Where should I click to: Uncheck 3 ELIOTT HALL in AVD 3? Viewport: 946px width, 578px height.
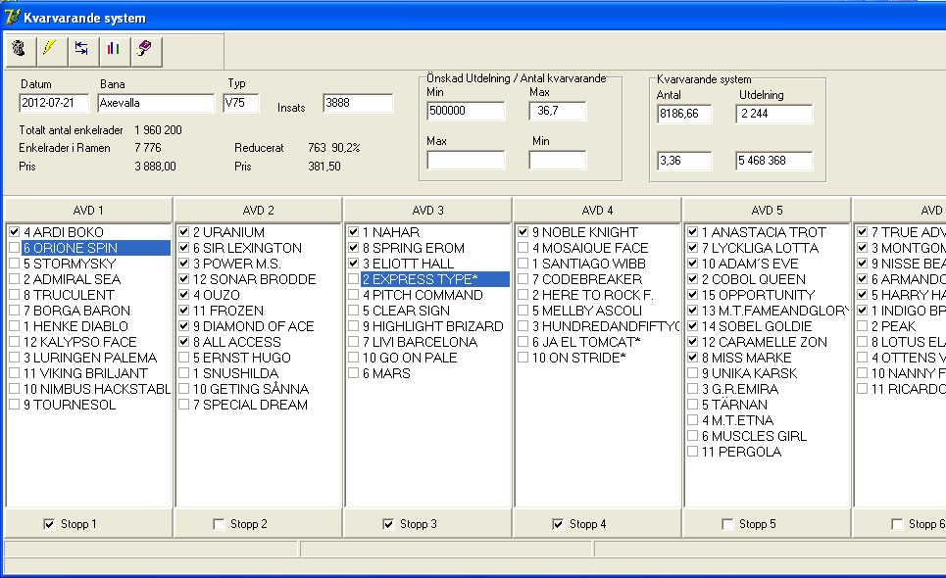pyautogui.click(x=354, y=263)
